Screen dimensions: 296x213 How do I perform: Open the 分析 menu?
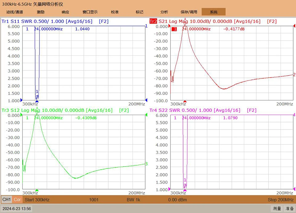pyautogui.click(x=164, y=12)
